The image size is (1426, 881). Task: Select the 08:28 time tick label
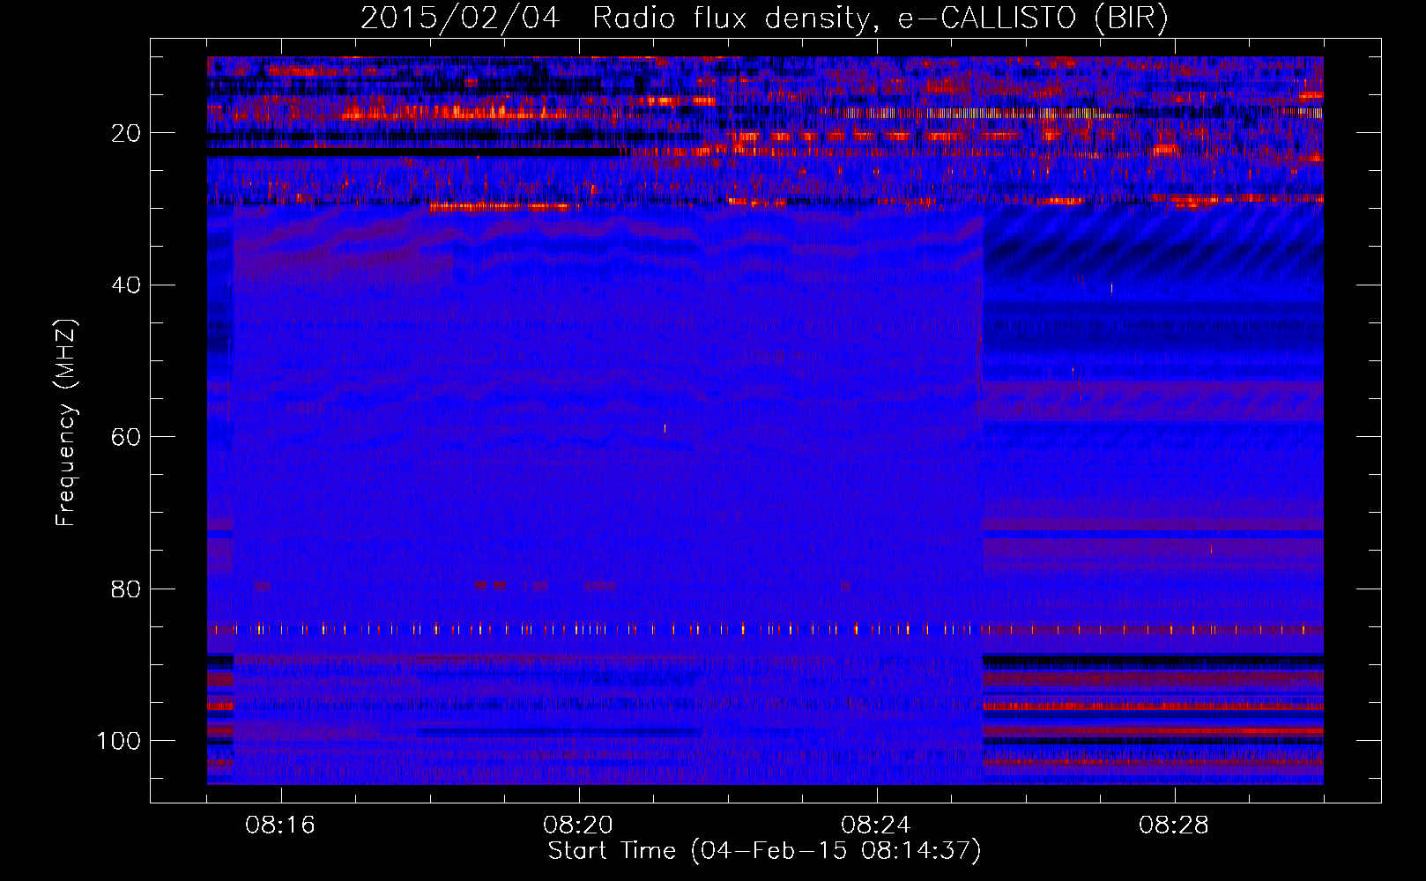(x=1174, y=825)
